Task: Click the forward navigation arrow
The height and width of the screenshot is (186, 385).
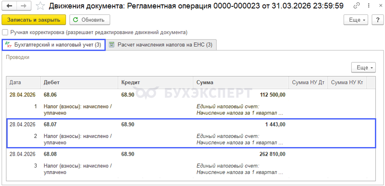Action: point(24,6)
